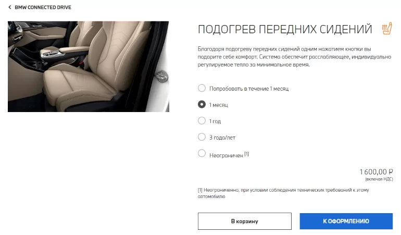
Task: Proceed with blue 'К ОФОРМЛЕНИЮ' button
Action: tap(346, 221)
